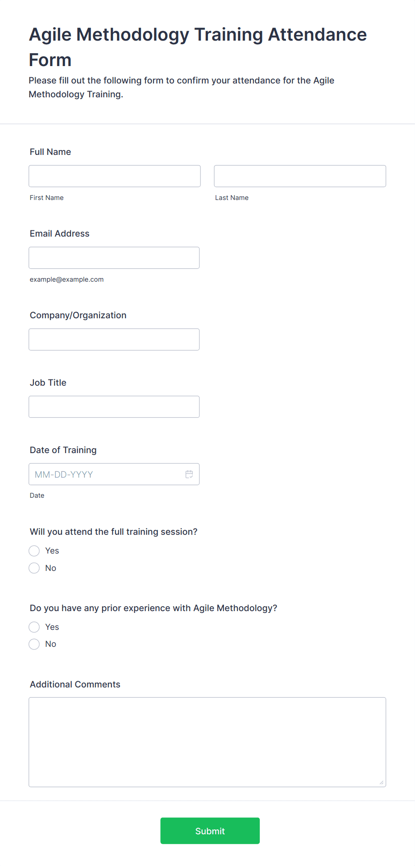
Task: Focus the Email Address field
Action: click(x=114, y=258)
